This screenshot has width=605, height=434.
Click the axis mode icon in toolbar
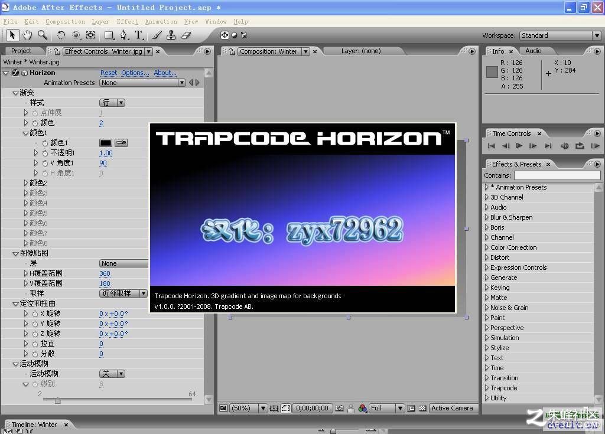point(225,35)
